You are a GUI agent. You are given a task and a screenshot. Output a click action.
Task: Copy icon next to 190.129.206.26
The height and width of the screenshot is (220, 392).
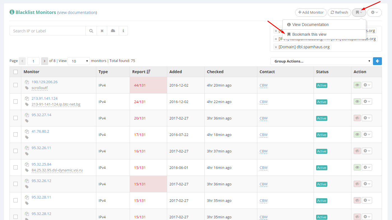[x=27, y=82]
